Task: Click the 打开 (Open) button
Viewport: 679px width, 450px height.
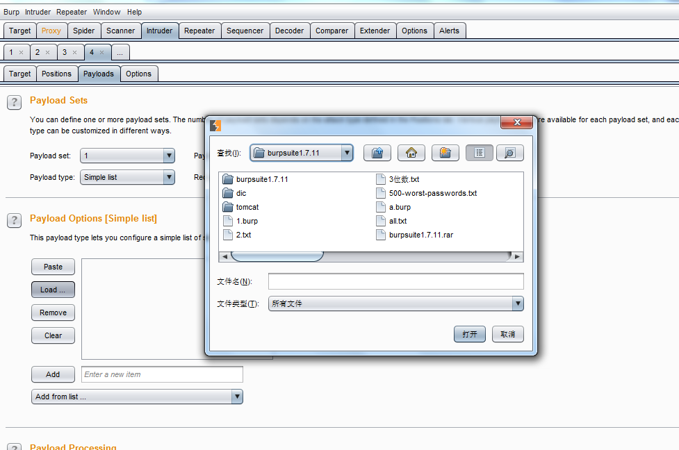Action: pos(469,334)
